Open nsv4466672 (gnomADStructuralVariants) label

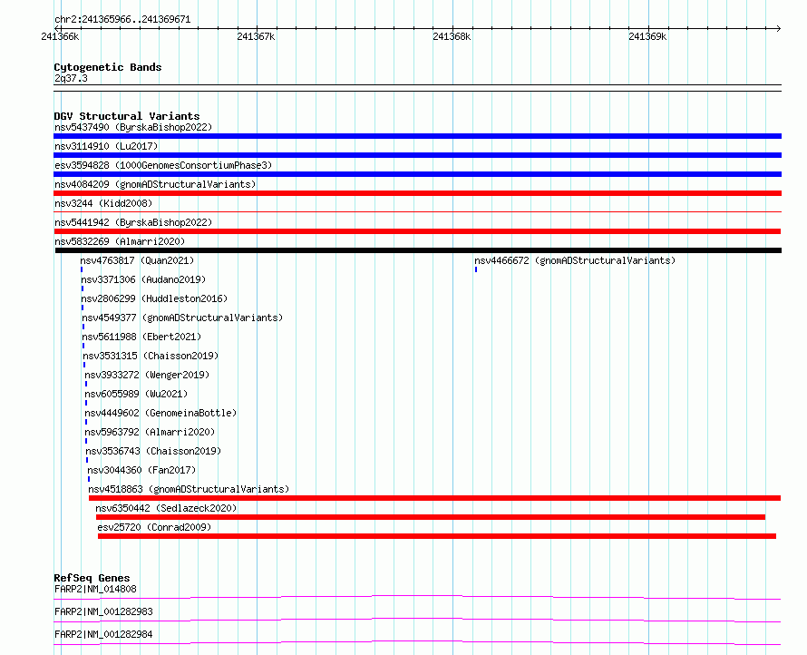(575, 260)
